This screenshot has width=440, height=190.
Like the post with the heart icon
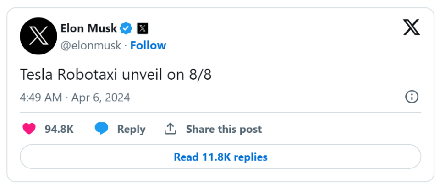tap(29, 129)
